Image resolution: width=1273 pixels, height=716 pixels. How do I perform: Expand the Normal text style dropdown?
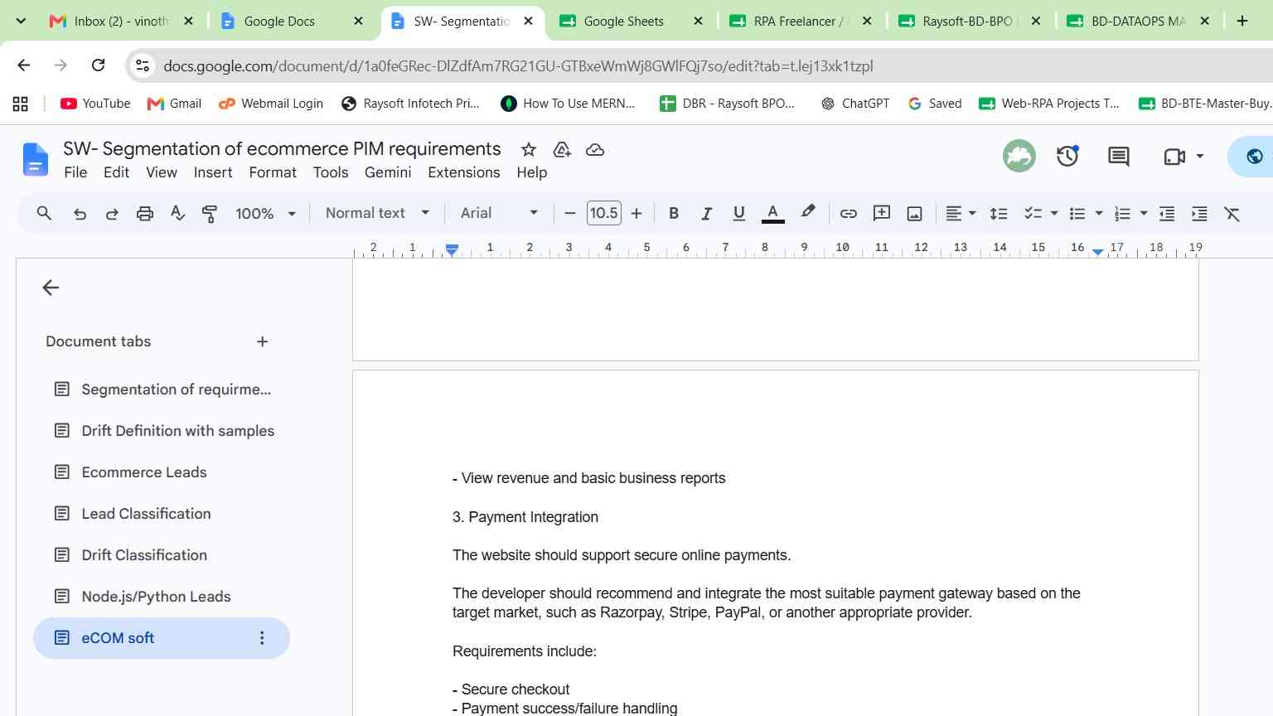coord(378,213)
